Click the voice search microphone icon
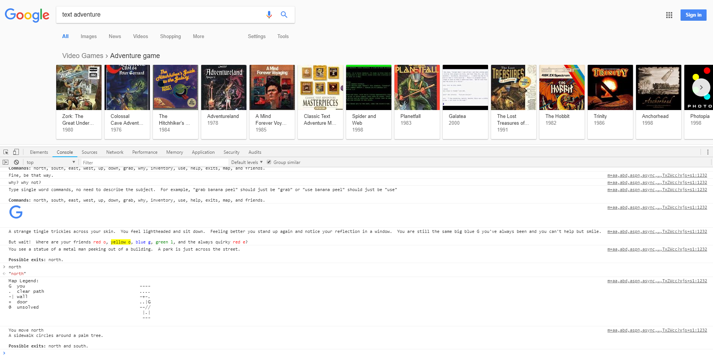This screenshot has width=713, height=358. (269, 15)
